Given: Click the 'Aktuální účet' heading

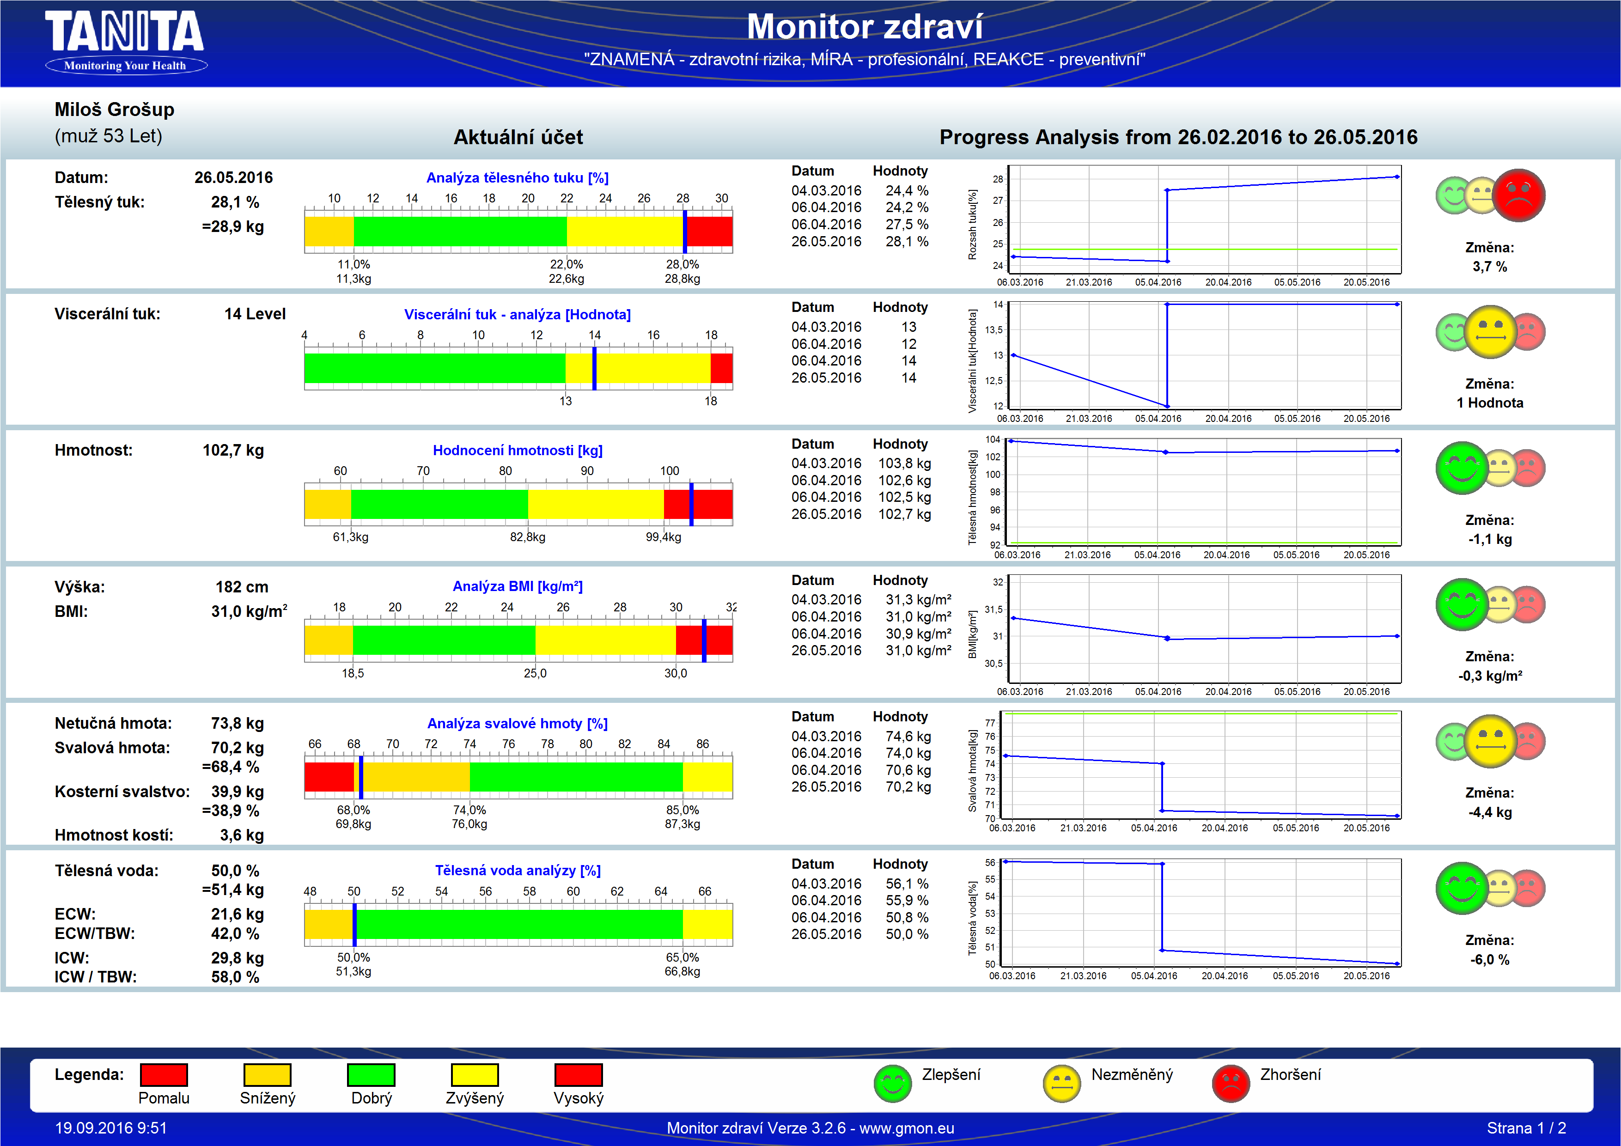Looking at the screenshot, I should pyautogui.click(x=518, y=137).
